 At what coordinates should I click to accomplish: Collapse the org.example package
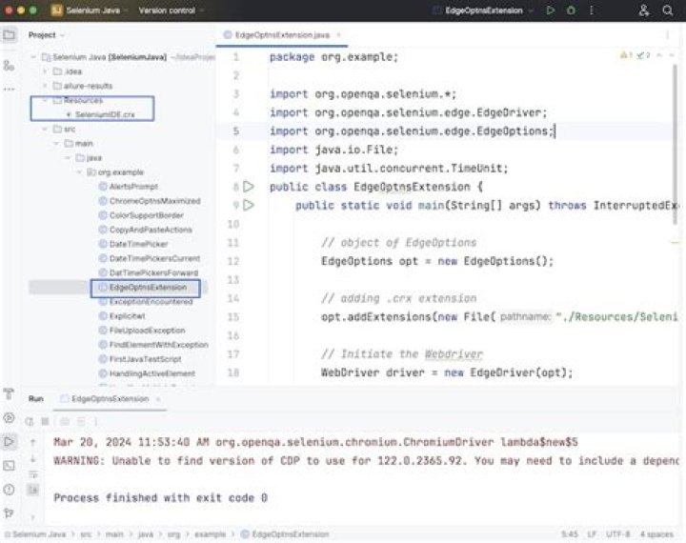click(79, 172)
